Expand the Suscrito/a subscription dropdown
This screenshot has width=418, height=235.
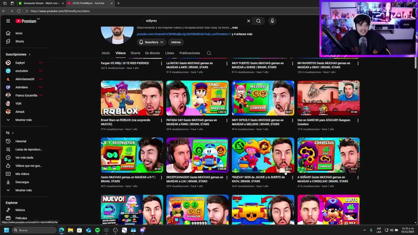pyautogui.click(x=151, y=42)
